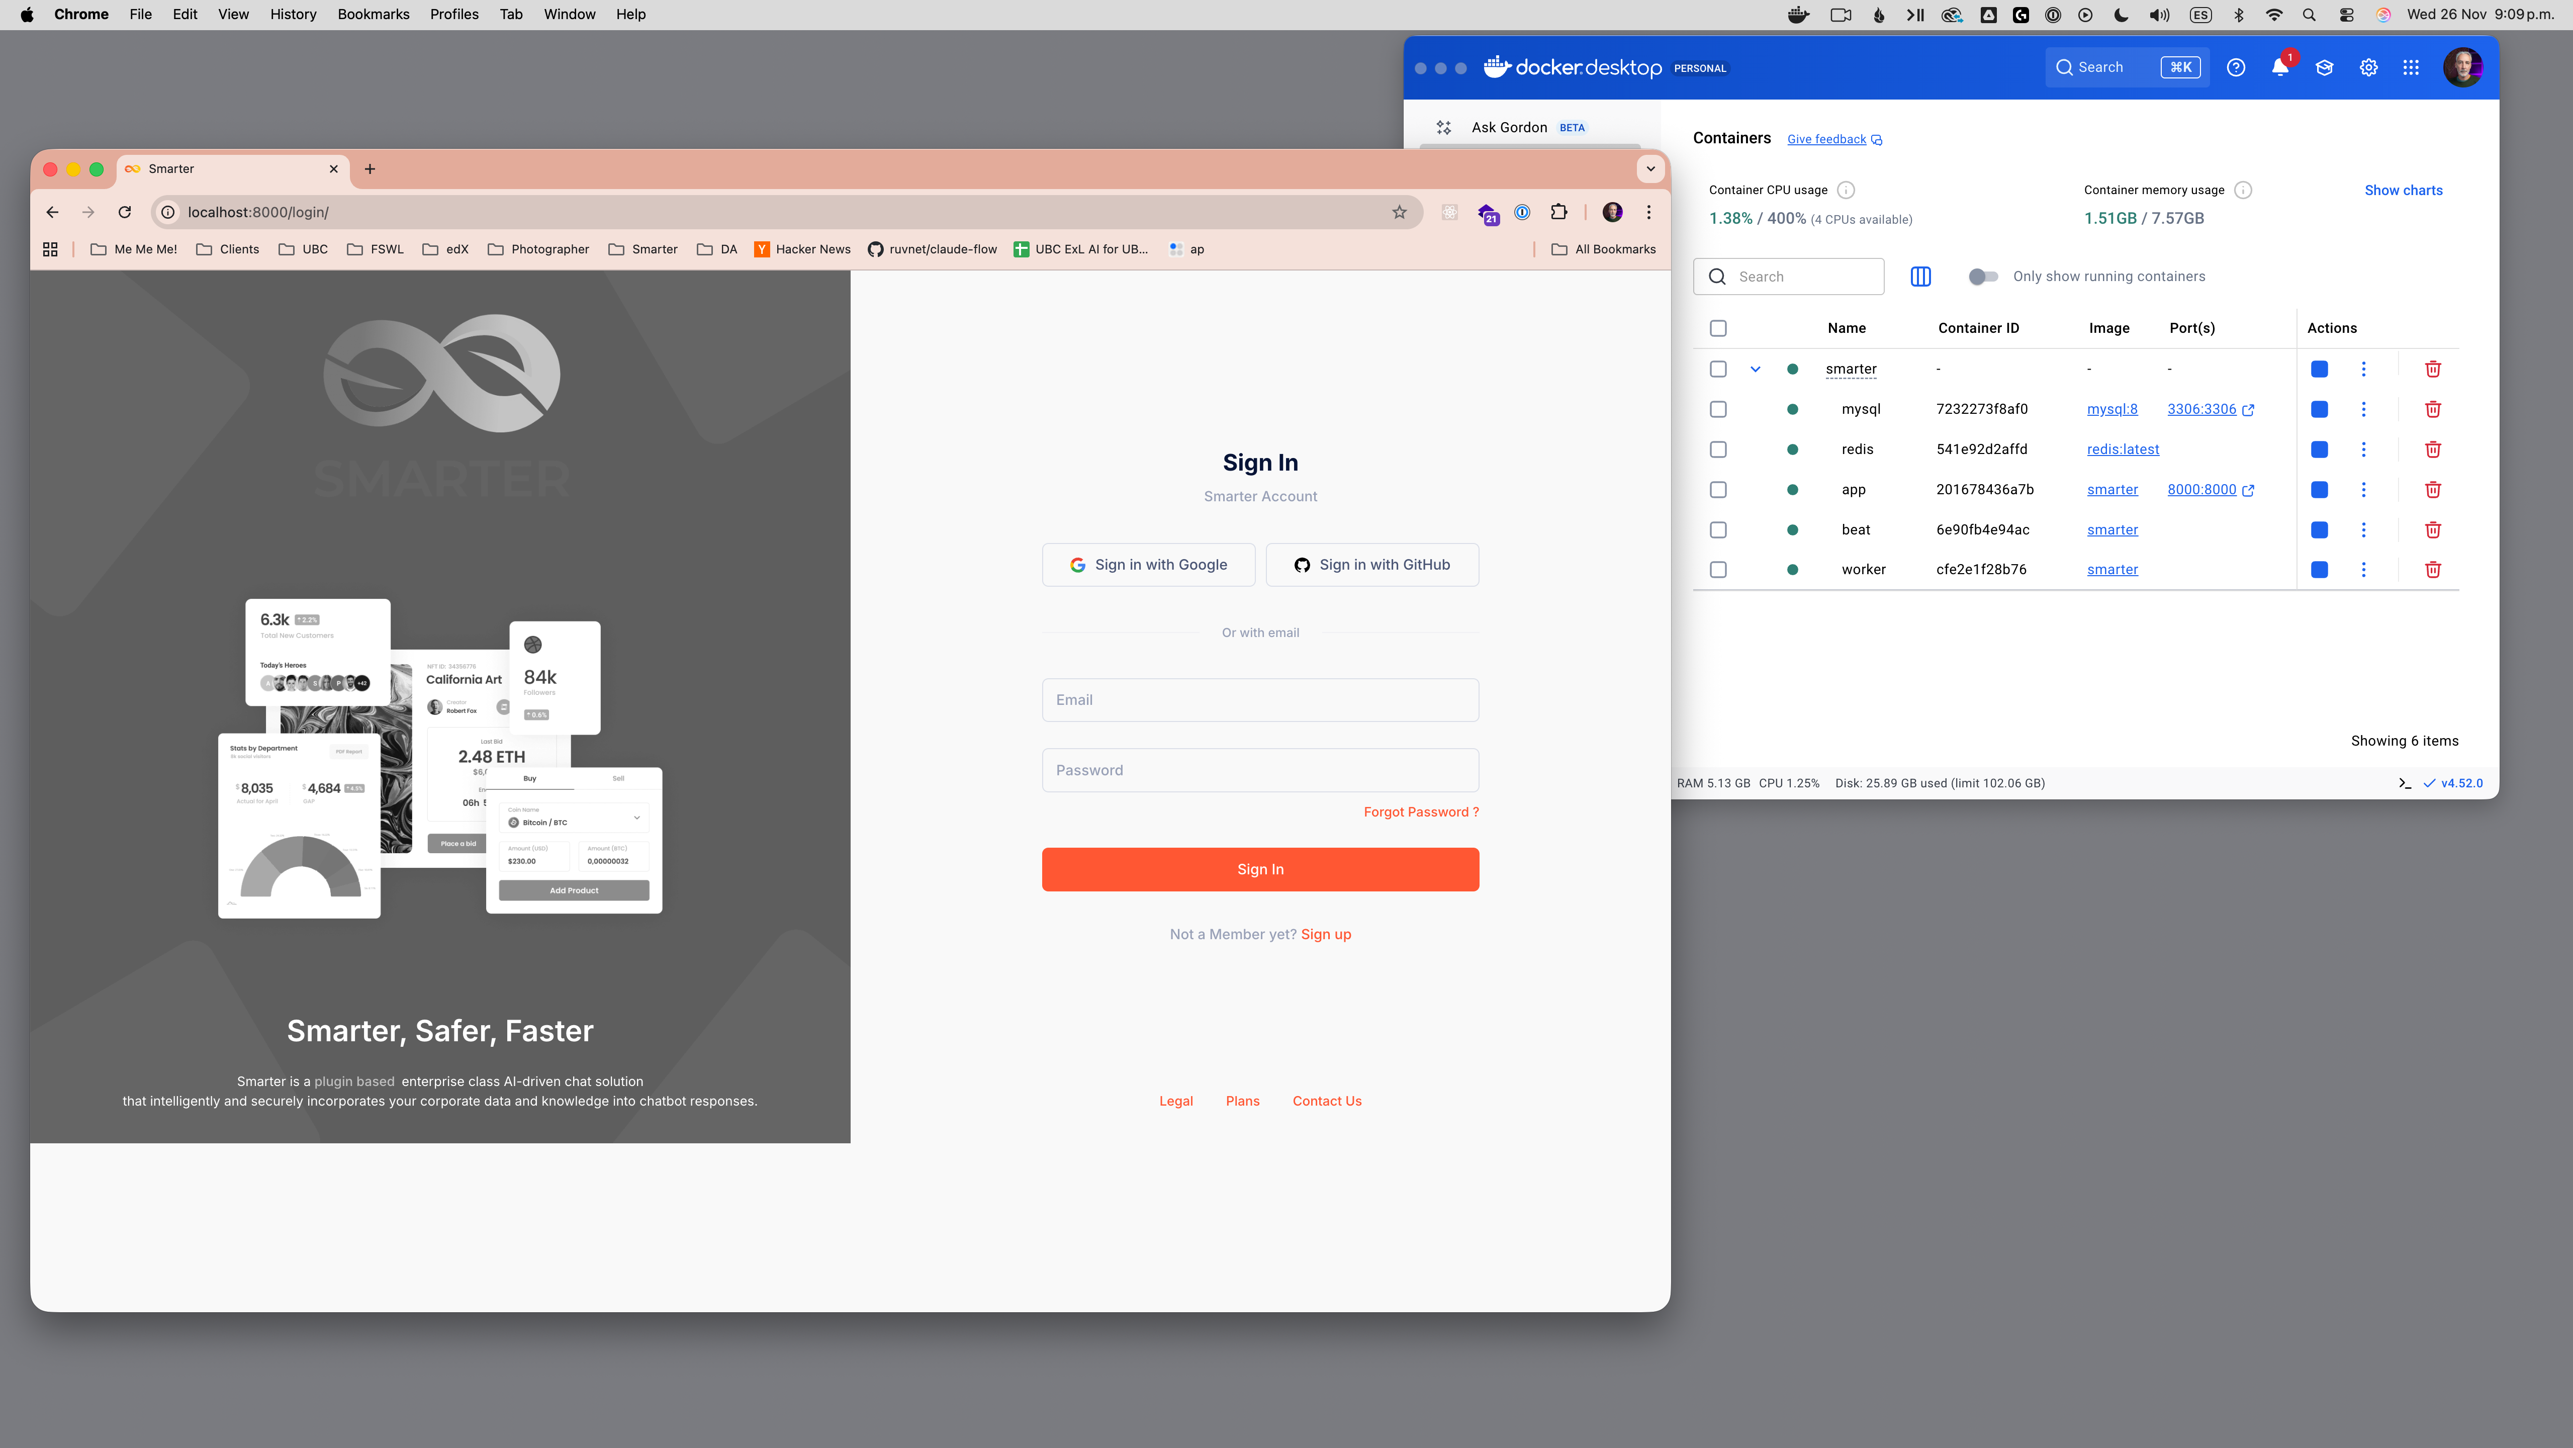The width and height of the screenshot is (2573, 1448).
Task: Click the Password input field
Action: tap(1260, 770)
